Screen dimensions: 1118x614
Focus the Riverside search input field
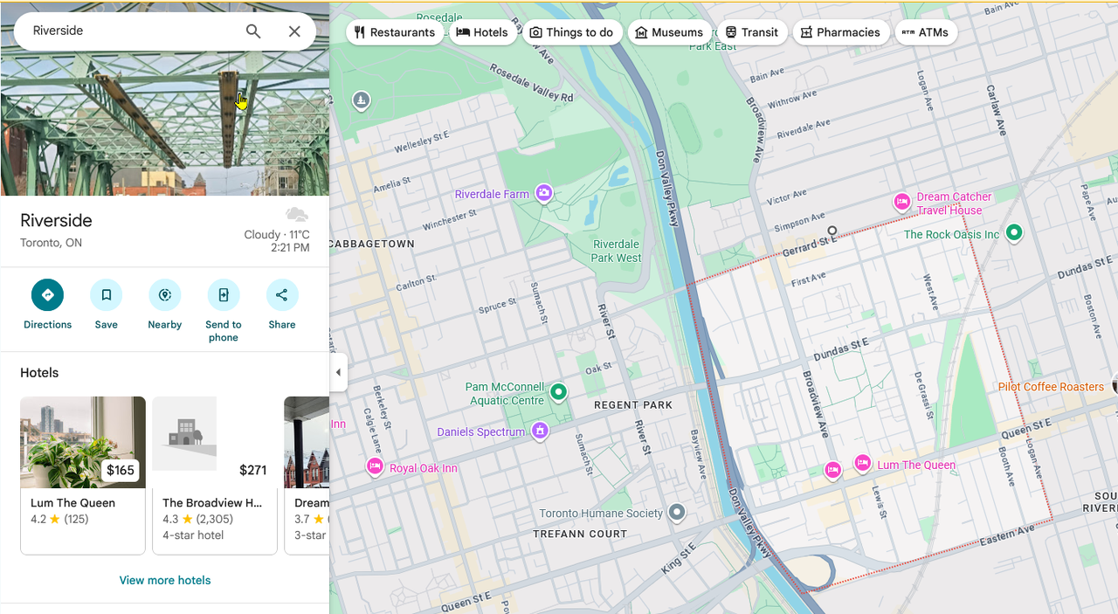pyautogui.click(x=131, y=31)
